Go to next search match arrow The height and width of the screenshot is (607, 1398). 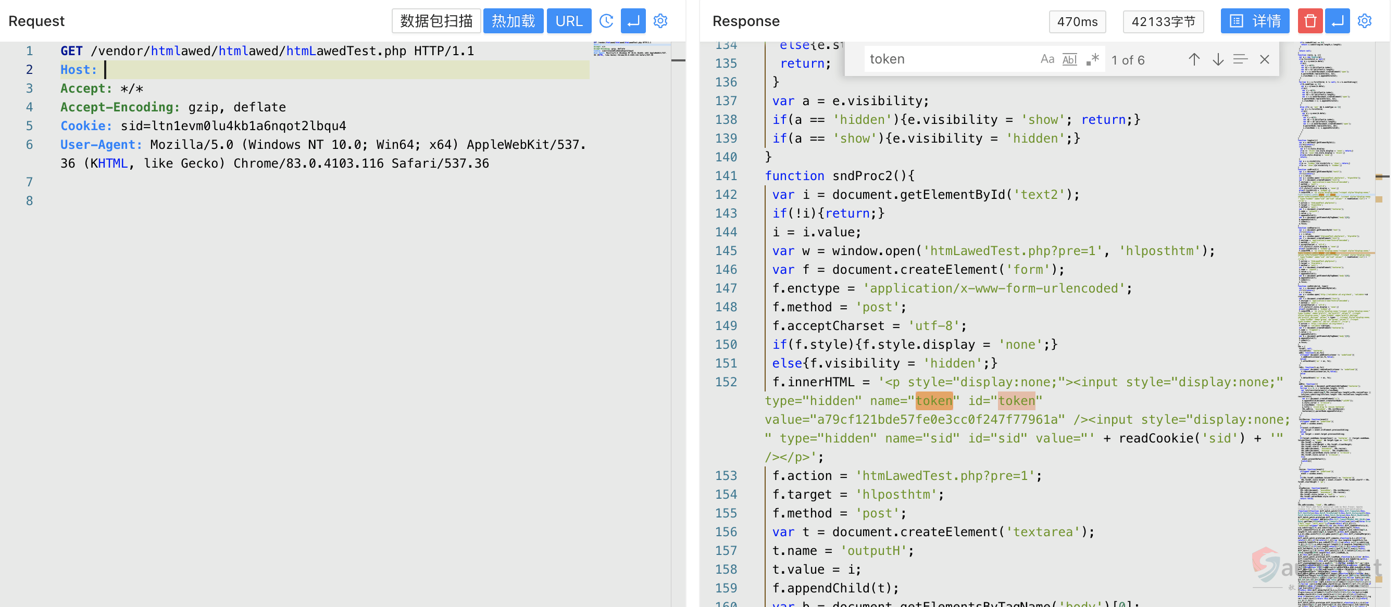click(1217, 59)
